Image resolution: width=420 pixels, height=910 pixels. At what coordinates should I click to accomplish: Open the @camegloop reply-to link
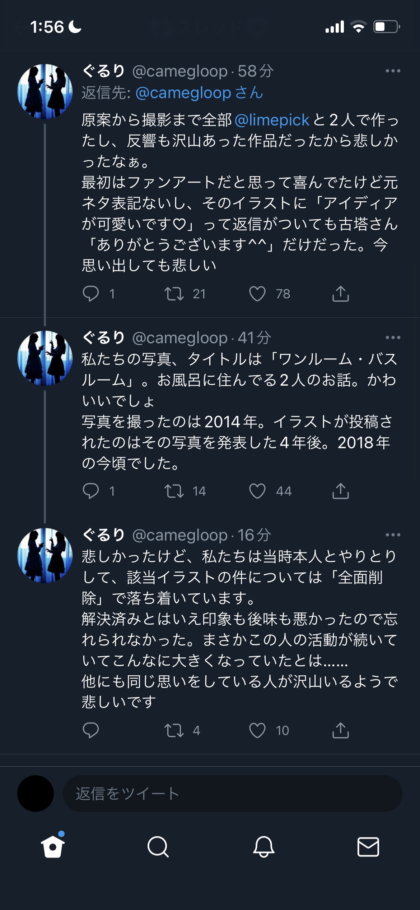click(183, 93)
